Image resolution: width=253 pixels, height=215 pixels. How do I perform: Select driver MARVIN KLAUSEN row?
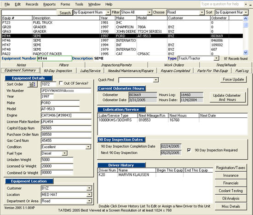tap(155, 175)
